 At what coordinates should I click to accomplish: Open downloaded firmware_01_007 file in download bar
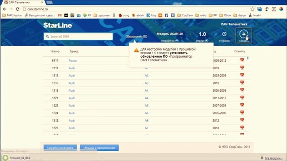16,158
